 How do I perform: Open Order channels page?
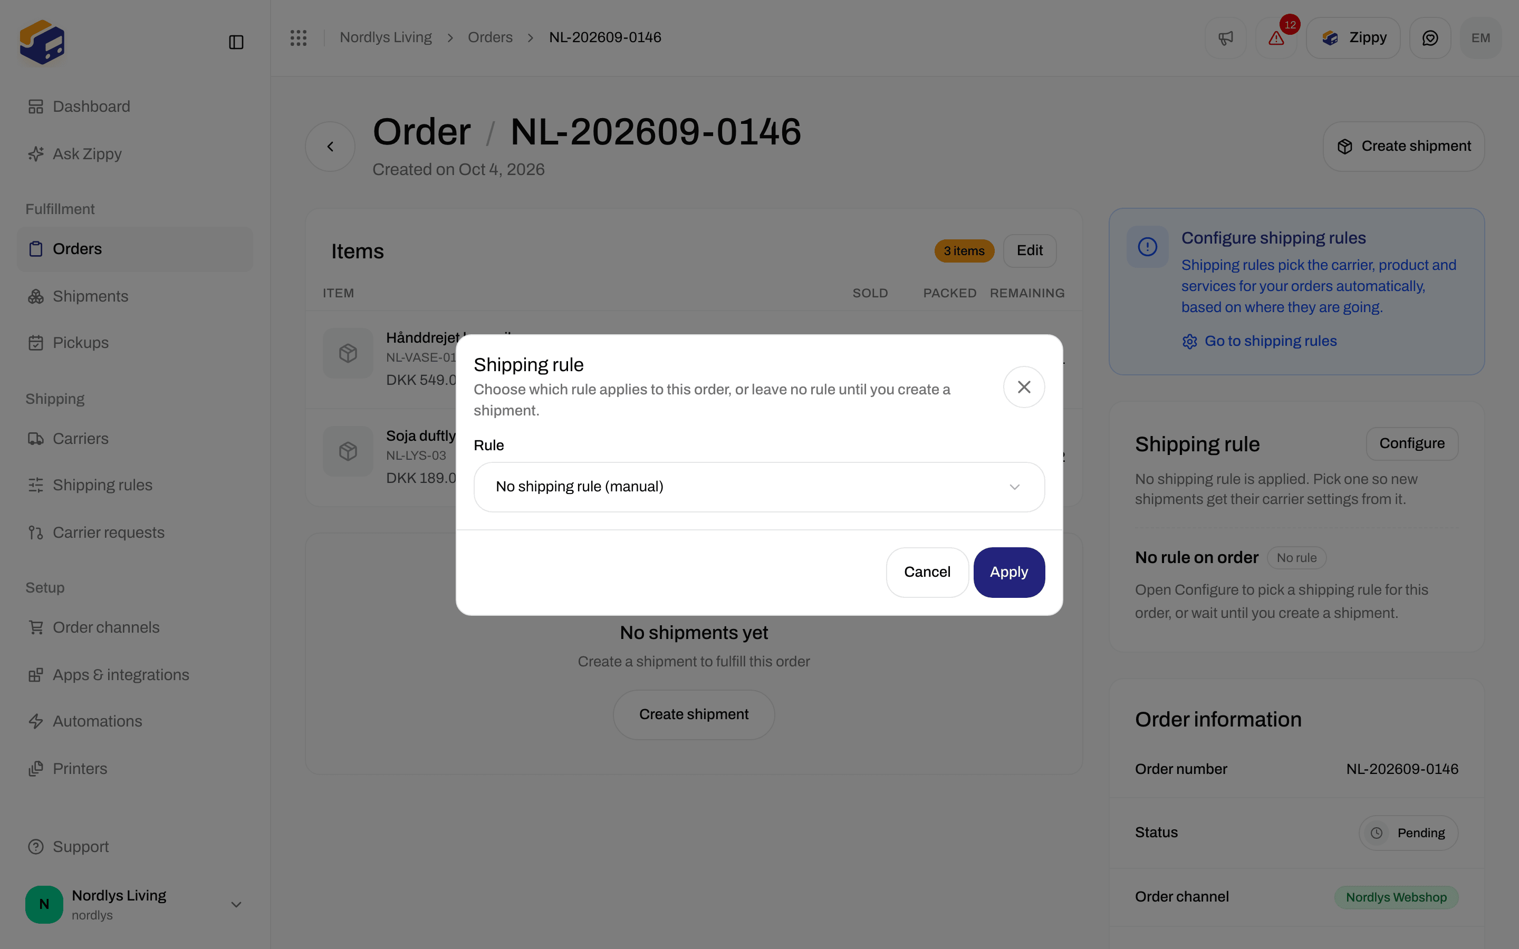135,627
